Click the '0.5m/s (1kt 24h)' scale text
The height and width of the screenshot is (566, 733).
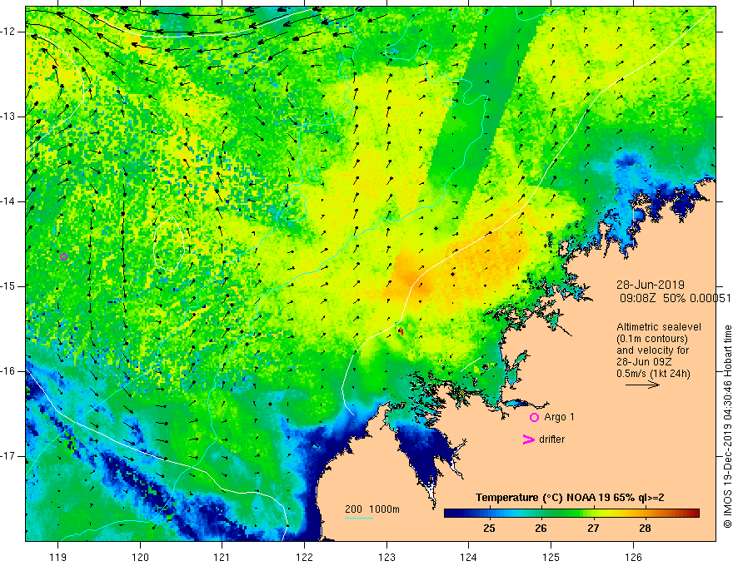tap(653, 374)
